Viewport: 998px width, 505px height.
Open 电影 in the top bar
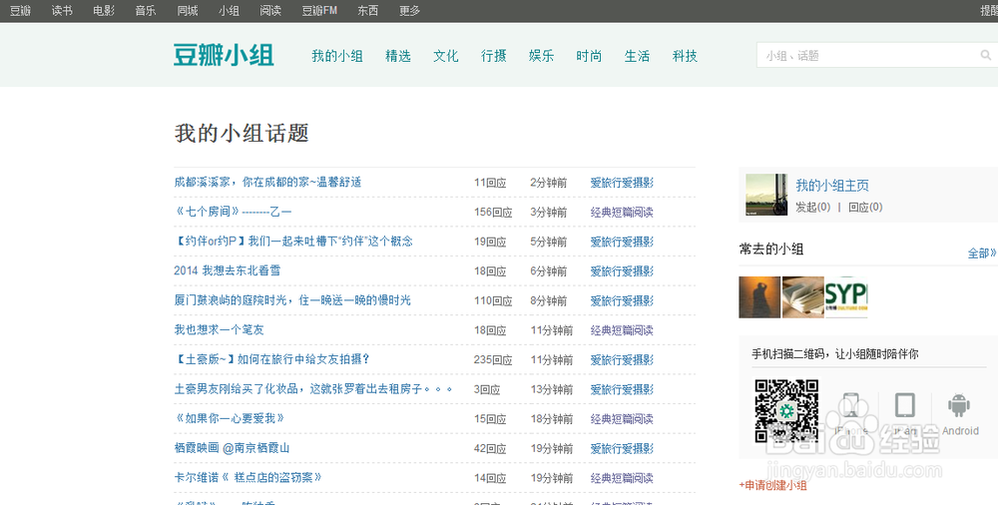pos(104,11)
